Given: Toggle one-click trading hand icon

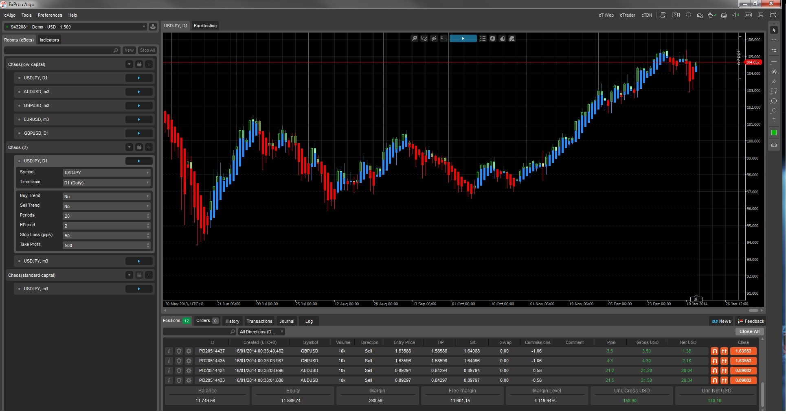Looking at the screenshot, I should point(712,15).
